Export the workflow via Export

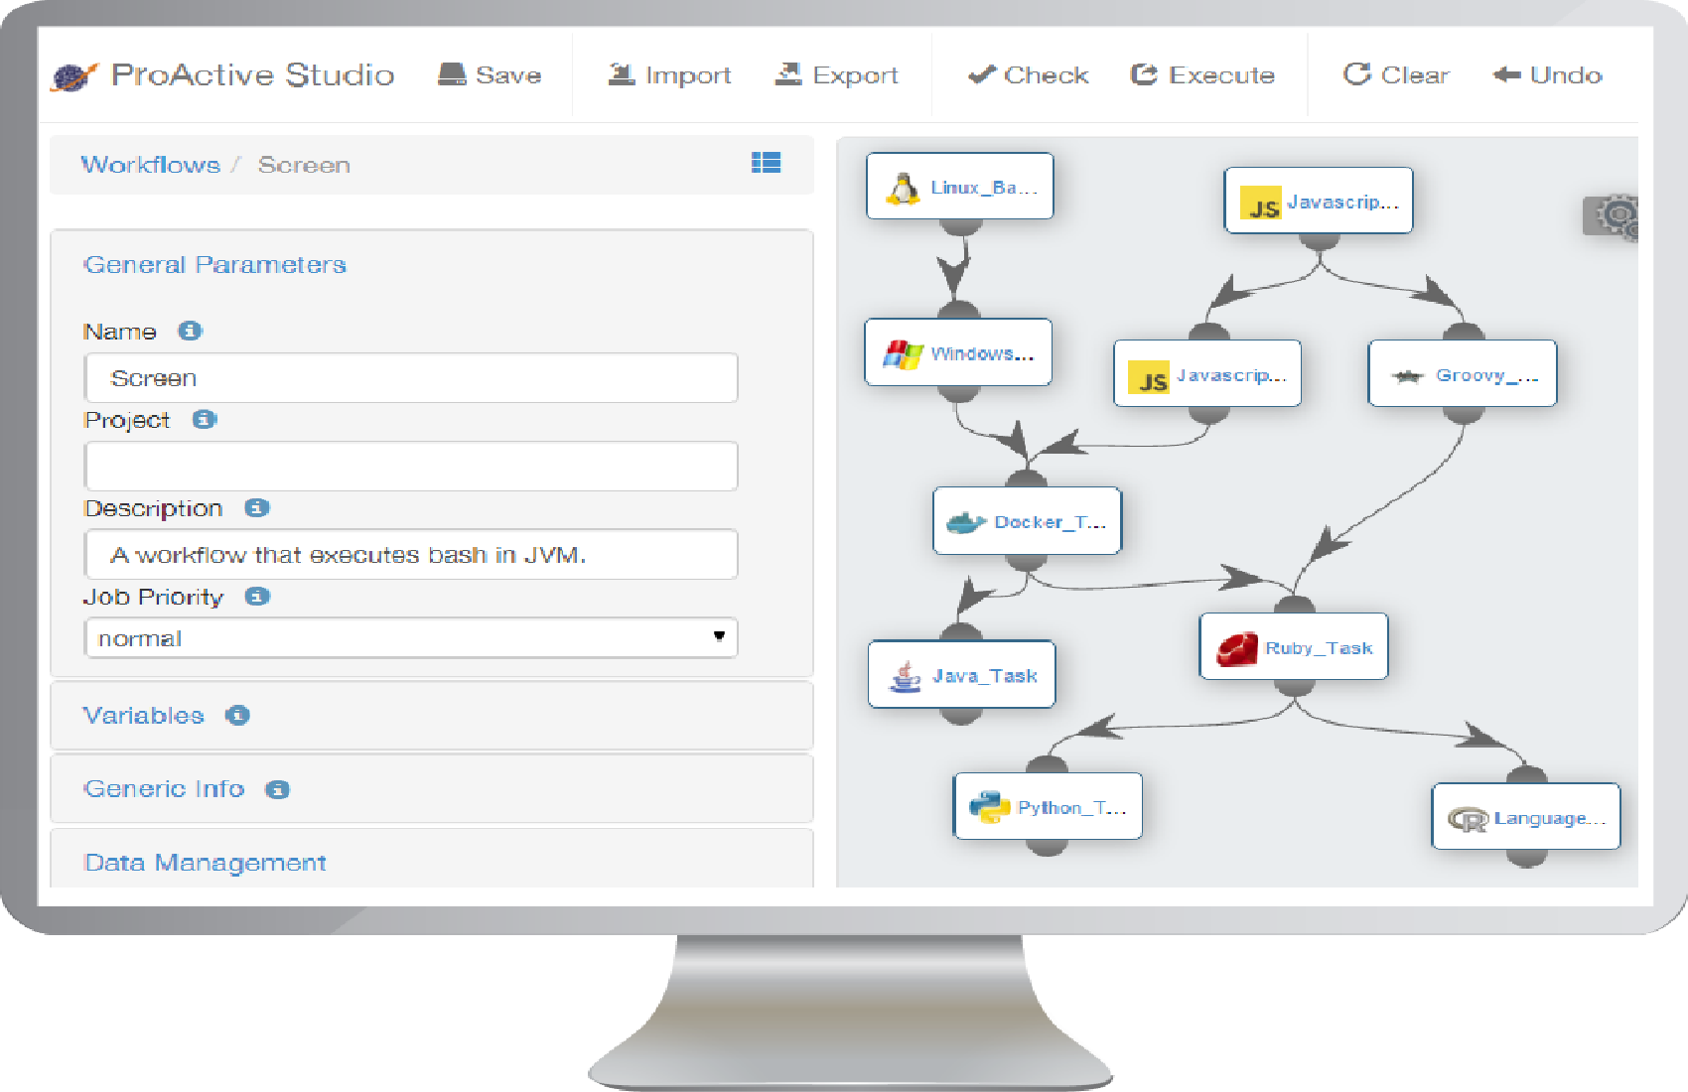tap(836, 75)
